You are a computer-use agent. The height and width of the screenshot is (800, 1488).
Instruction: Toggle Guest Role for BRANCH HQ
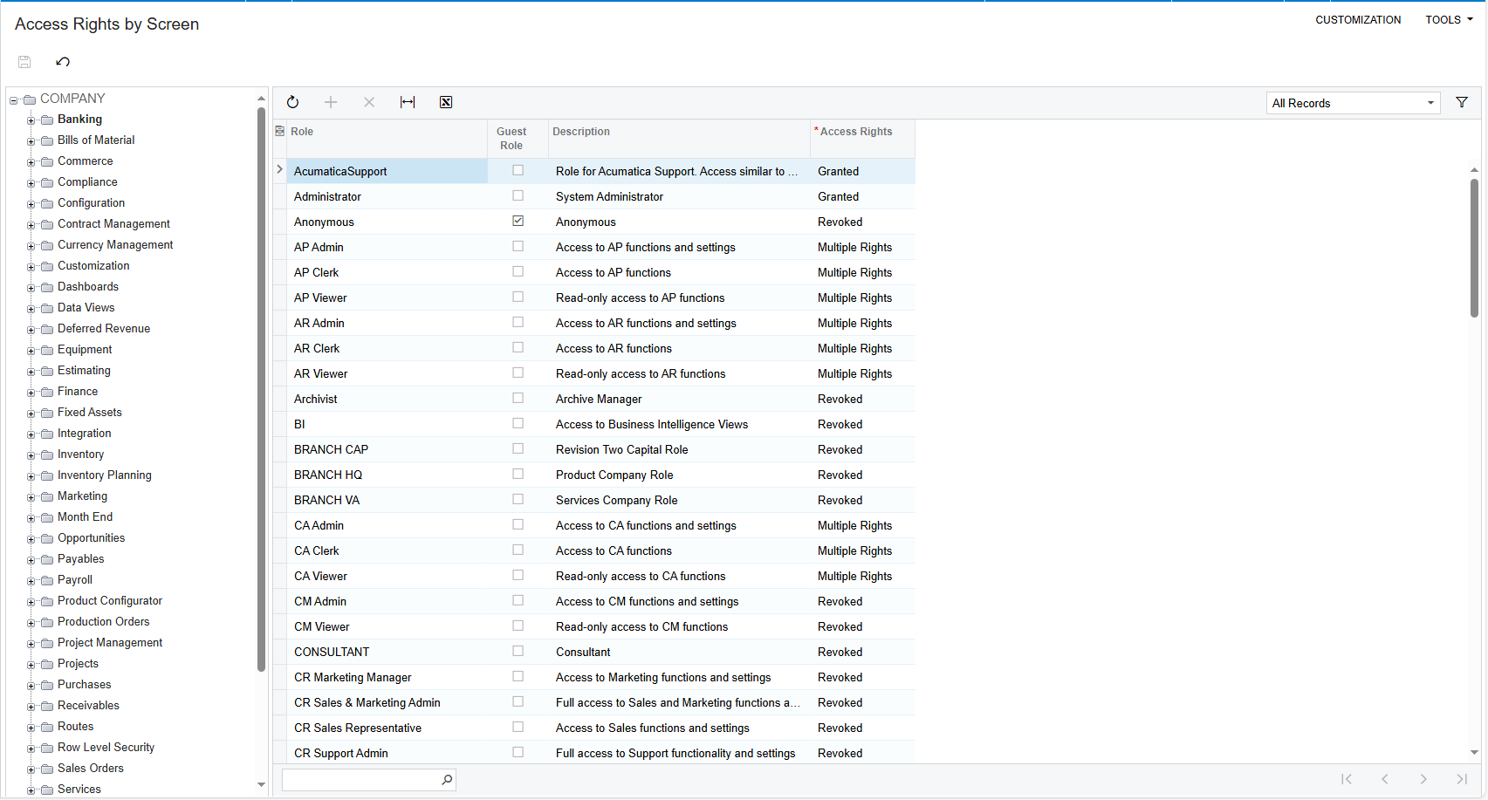(518, 474)
